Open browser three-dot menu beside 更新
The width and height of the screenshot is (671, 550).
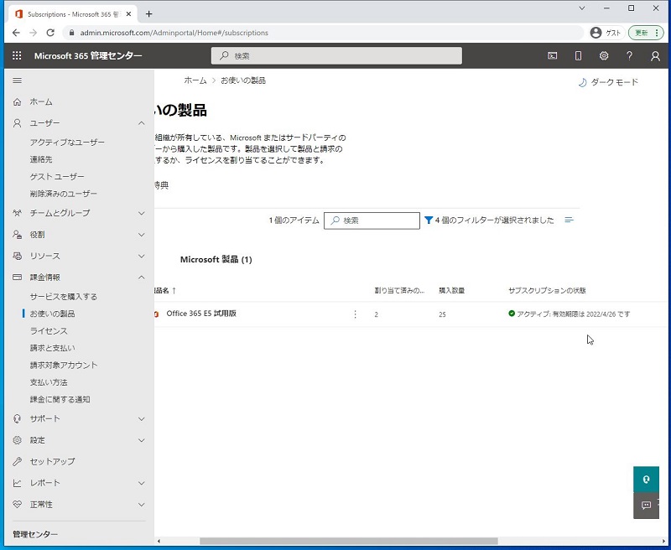click(657, 33)
